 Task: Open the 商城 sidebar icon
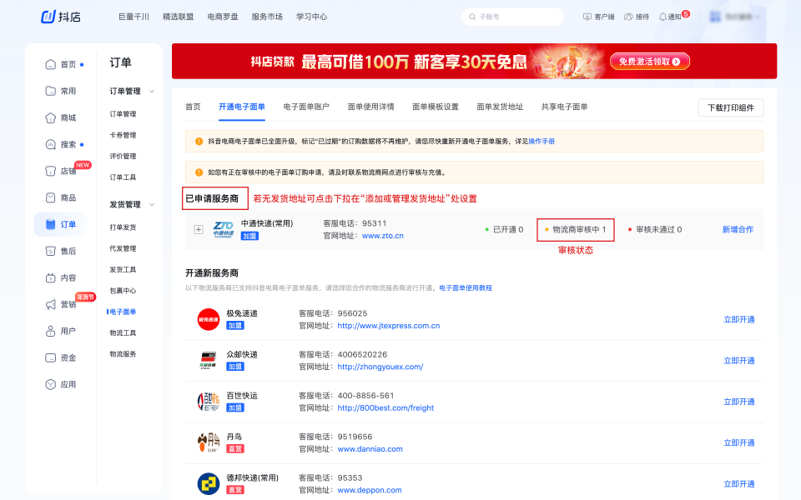51,117
